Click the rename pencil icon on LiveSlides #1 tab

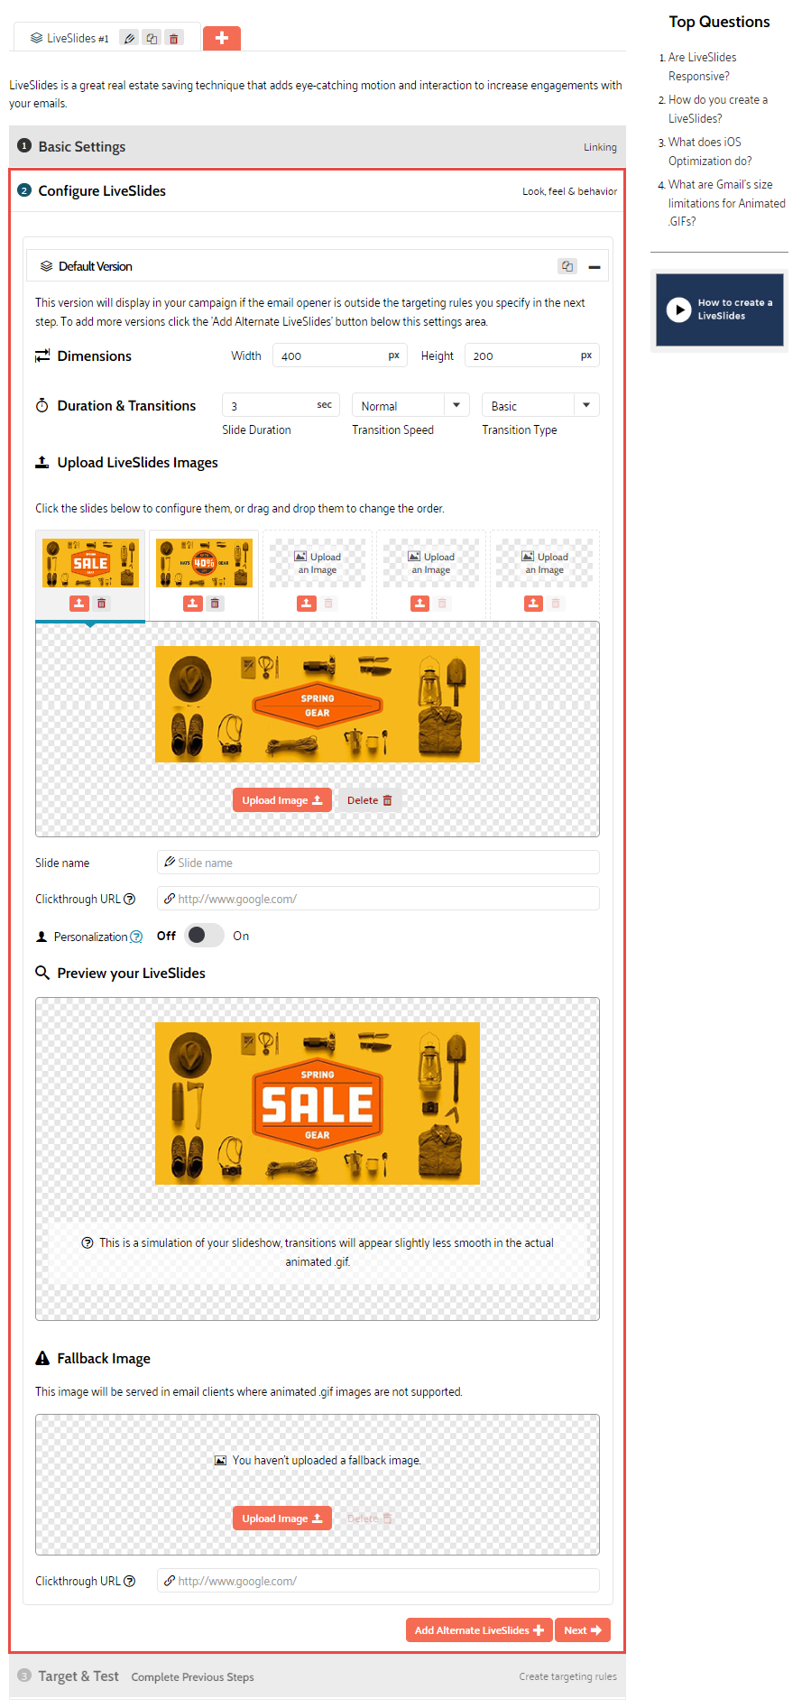130,38
